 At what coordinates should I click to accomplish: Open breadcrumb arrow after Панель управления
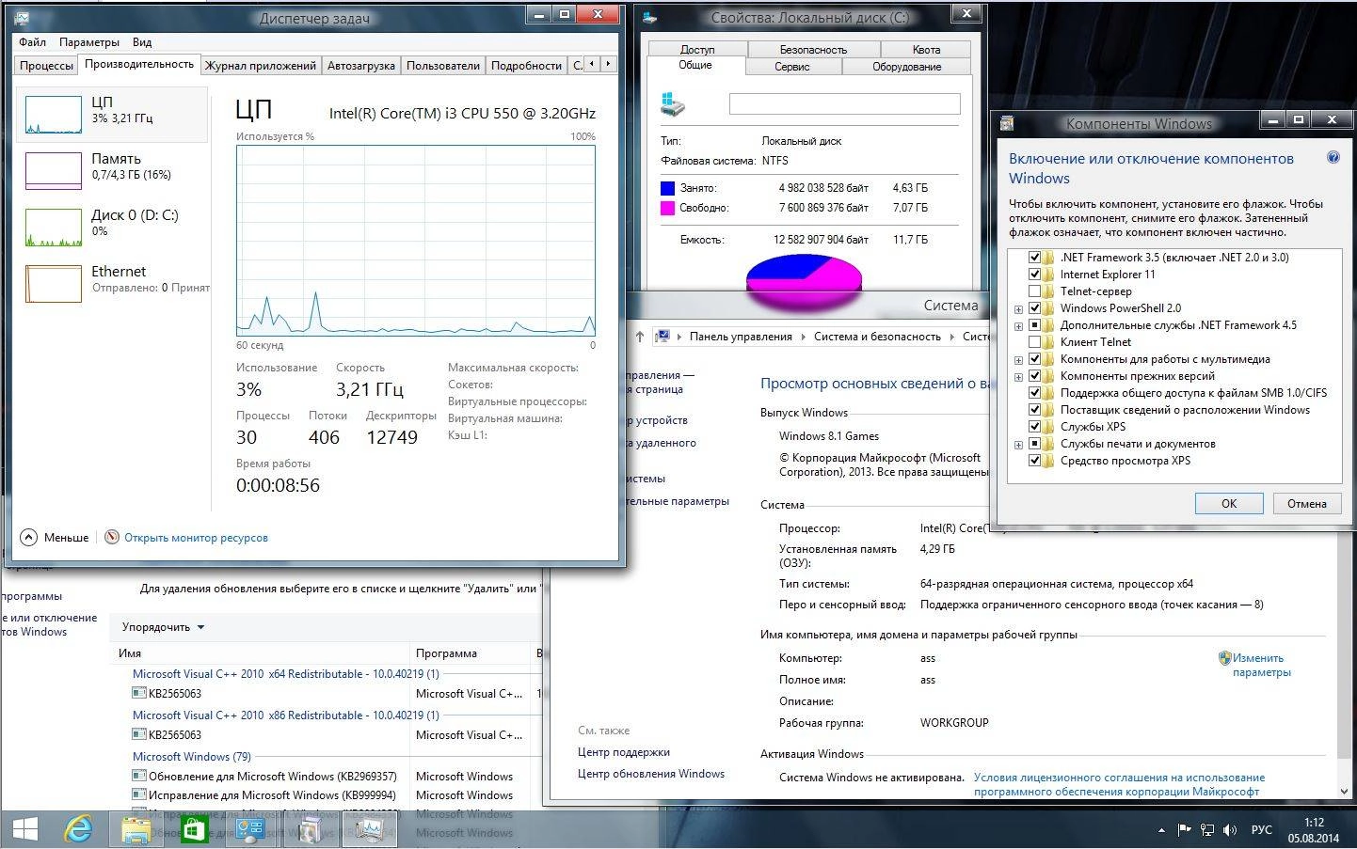tap(803, 337)
